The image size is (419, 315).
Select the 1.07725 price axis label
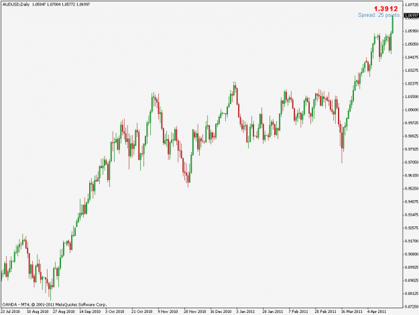[412, 5]
